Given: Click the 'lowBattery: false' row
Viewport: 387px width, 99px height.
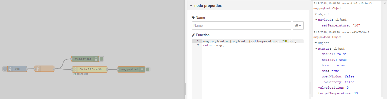Looking at the screenshot, I should (x=338, y=82).
